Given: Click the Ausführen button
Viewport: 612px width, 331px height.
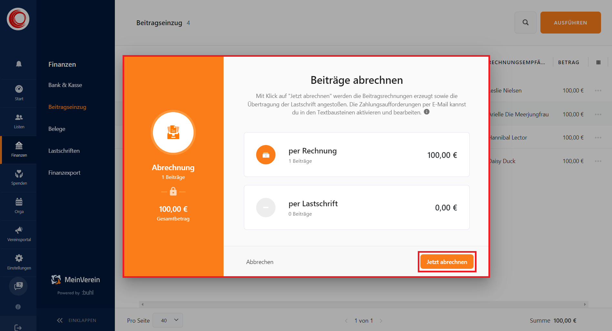Looking at the screenshot, I should click(570, 23).
